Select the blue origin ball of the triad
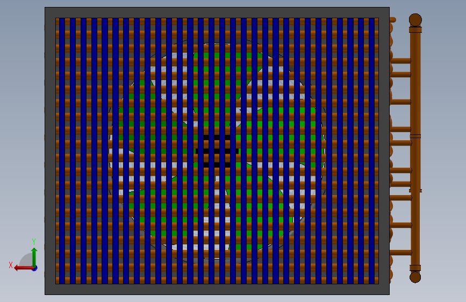 (34, 268)
